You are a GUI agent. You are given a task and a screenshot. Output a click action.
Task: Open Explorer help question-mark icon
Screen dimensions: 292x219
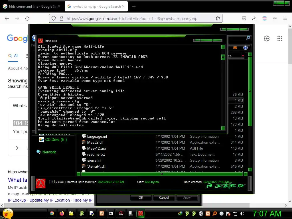point(246,48)
